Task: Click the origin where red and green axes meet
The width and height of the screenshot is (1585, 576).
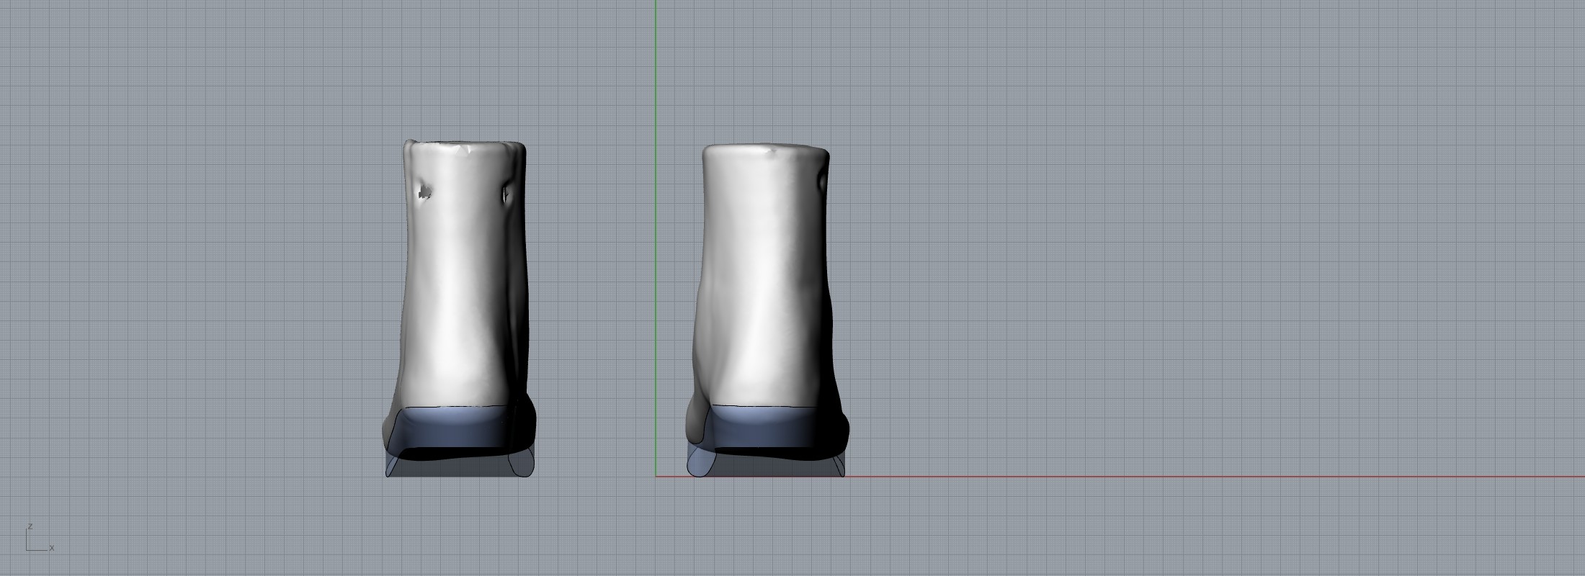Action: [x=656, y=476]
